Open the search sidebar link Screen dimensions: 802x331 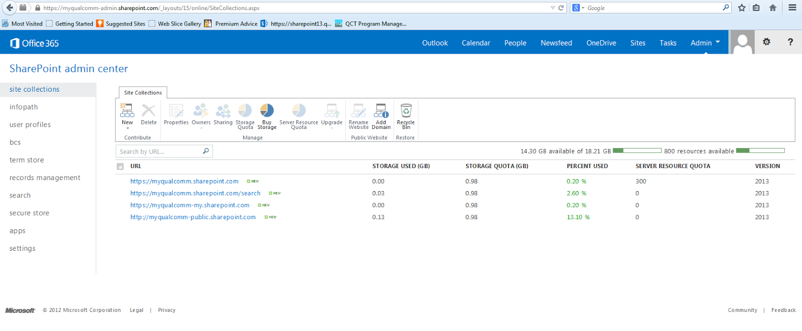click(x=20, y=196)
